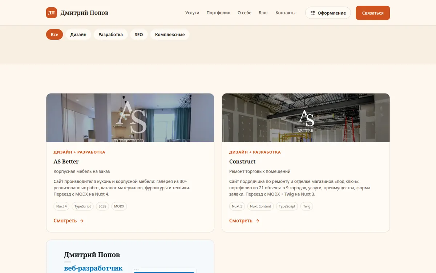The image size is (436, 273).
Task: Filter projects by Дизайн
Action: [x=78, y=35]
